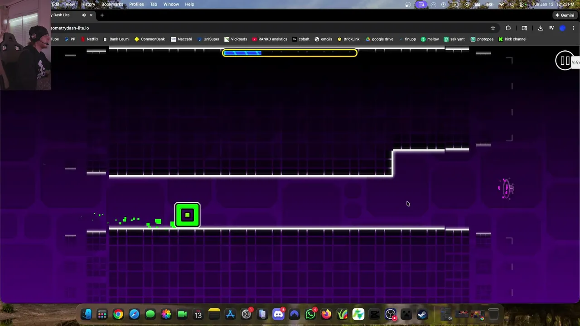This screenshot has width=580, height=326.
Task: Open the google drive bookmark
Action: 379,39
